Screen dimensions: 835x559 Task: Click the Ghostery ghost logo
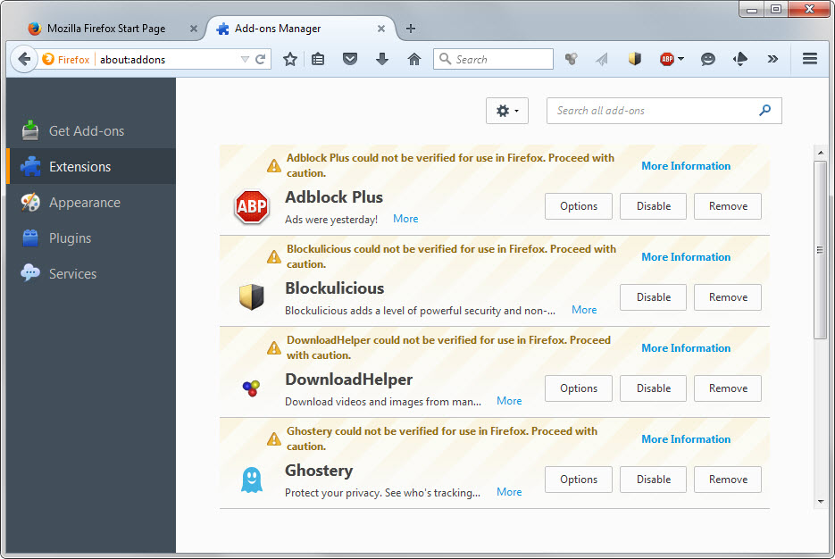tap(251, 480)
